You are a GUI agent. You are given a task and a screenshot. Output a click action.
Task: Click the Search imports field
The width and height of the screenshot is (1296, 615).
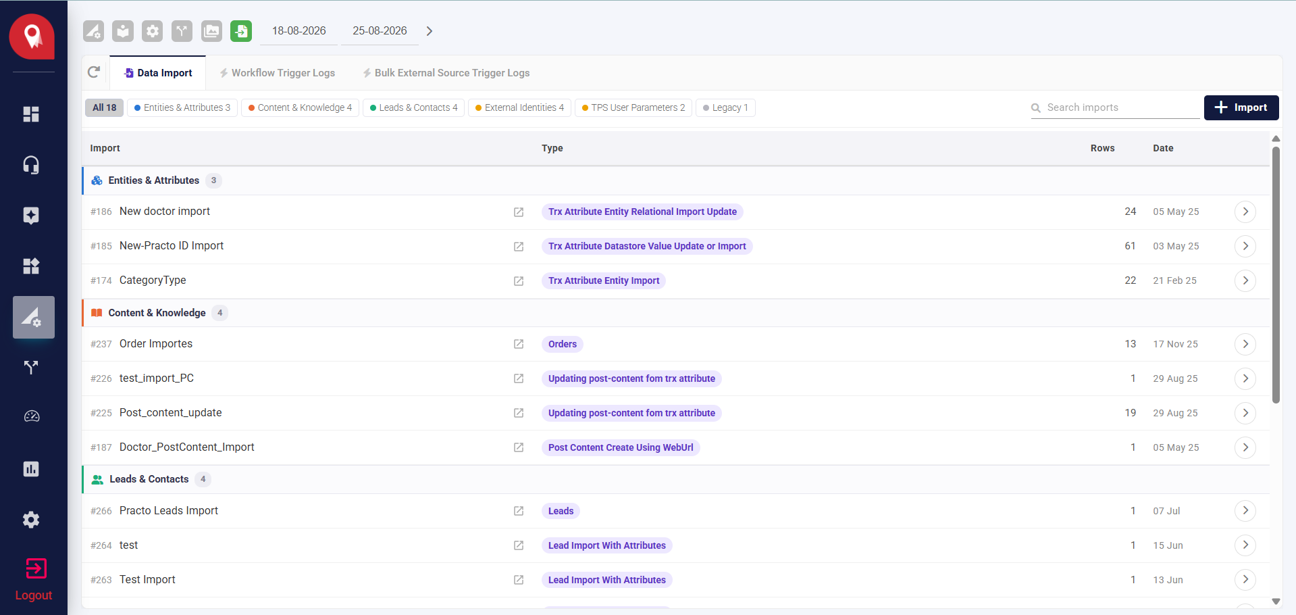1115,107
